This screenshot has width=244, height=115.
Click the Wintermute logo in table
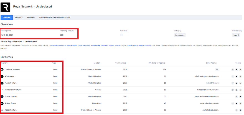[2, 76]
